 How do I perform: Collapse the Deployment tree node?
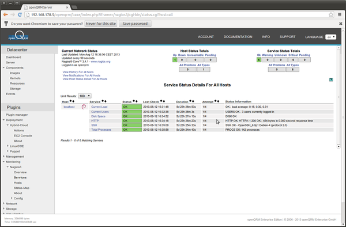click(x=4, y=120)
